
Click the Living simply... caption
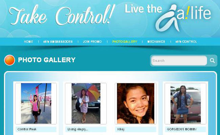point(78,129)
